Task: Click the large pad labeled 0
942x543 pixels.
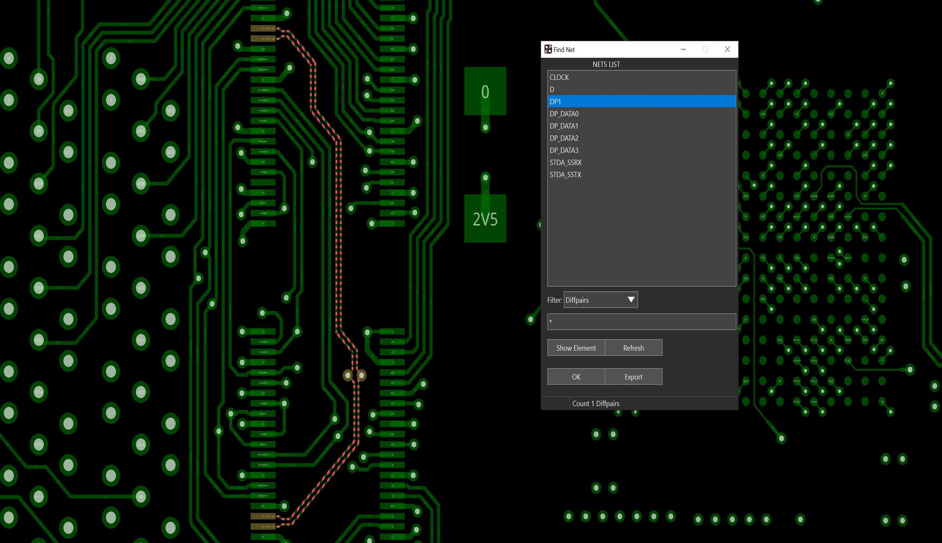Action: (x=485, y=91)
